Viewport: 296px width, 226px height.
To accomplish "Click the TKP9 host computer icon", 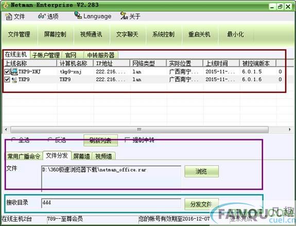I will (x=14, y=80).
